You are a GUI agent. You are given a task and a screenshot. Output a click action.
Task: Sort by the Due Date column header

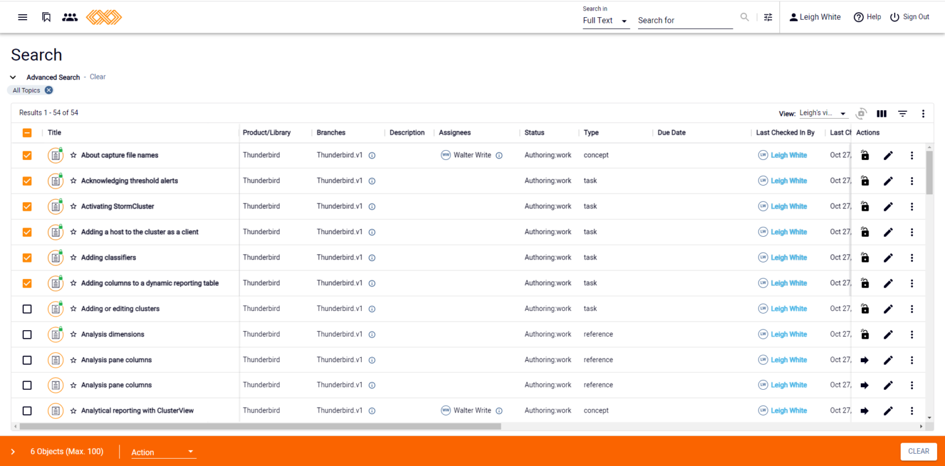pos(672,132)
